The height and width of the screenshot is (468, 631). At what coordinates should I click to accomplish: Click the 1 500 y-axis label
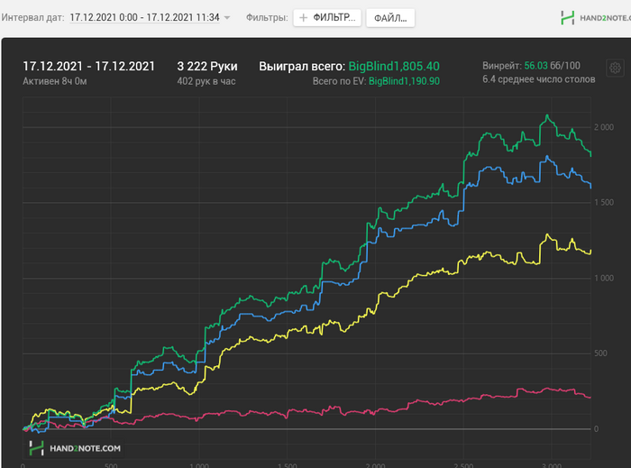click(x=604, y=202)
